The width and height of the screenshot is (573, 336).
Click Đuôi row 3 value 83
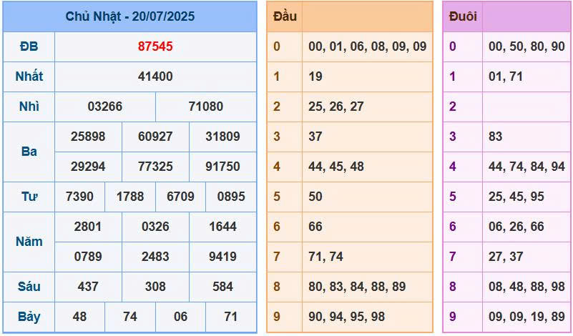pos(495,137)
